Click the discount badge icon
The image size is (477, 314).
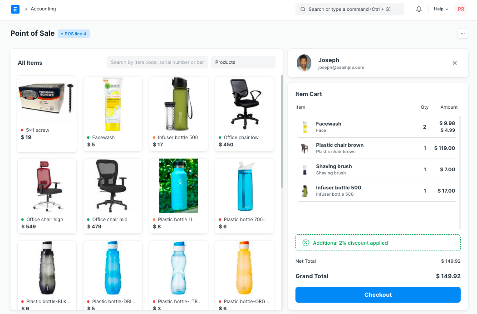pos(305,243)
